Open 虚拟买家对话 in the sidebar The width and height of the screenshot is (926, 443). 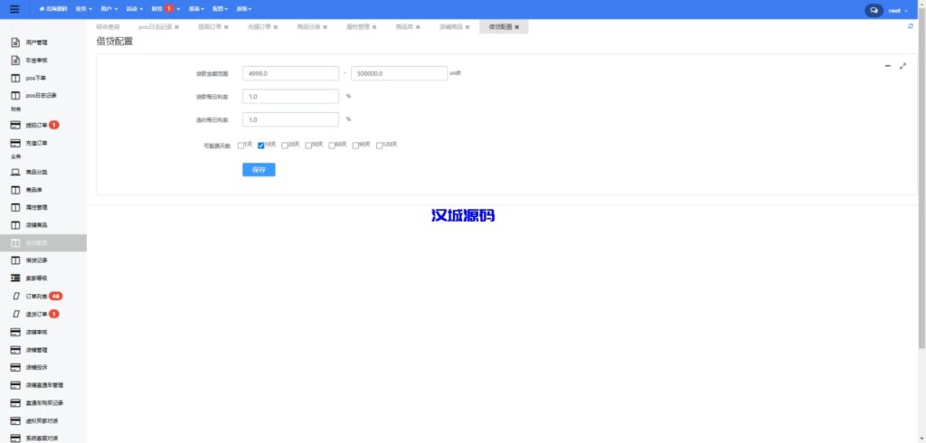click(x=43, y=420)
